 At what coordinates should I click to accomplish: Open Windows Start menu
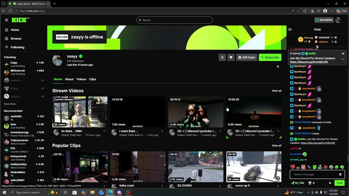pos(4,192)
